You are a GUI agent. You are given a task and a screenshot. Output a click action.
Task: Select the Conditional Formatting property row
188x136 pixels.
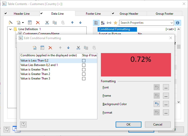pos(137,29)
